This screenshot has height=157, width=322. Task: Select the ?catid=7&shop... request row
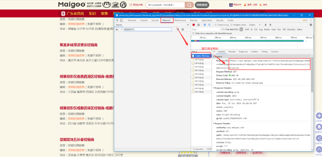click(x=201, y=56)
